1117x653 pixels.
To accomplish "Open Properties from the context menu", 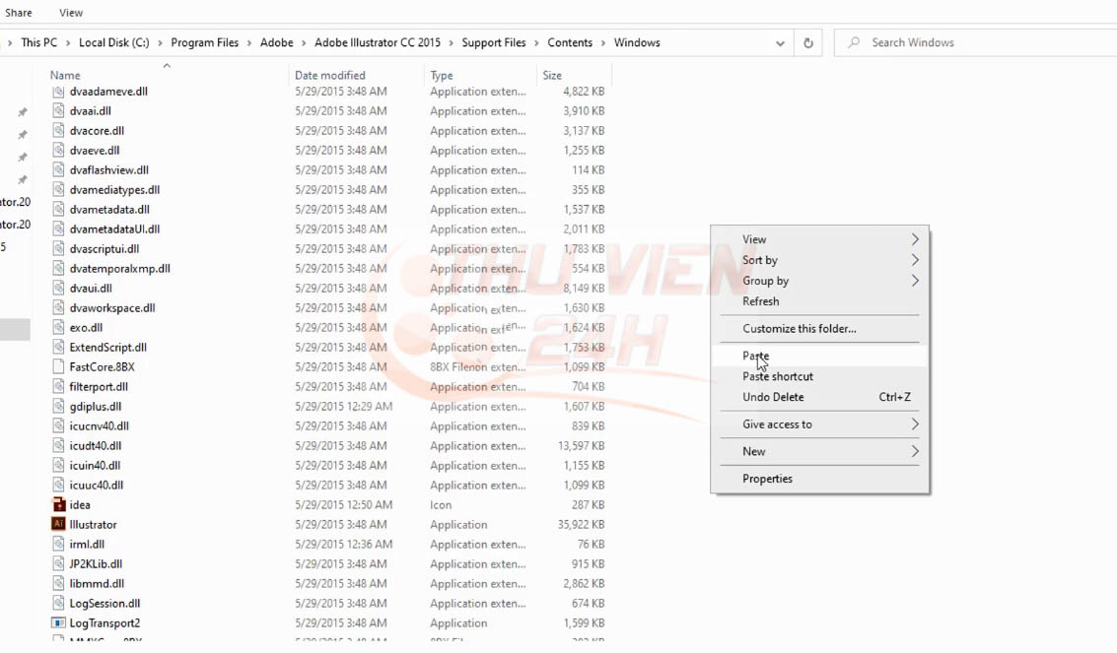I will (820, 479).
